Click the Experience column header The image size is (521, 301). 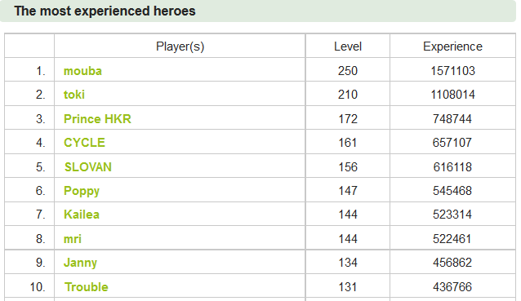(x=452, y=46)
